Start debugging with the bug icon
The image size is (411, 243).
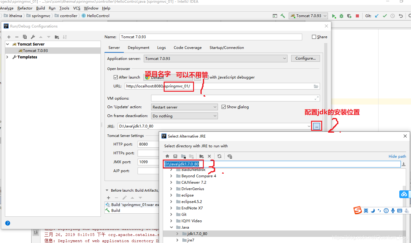pos(341,16)
